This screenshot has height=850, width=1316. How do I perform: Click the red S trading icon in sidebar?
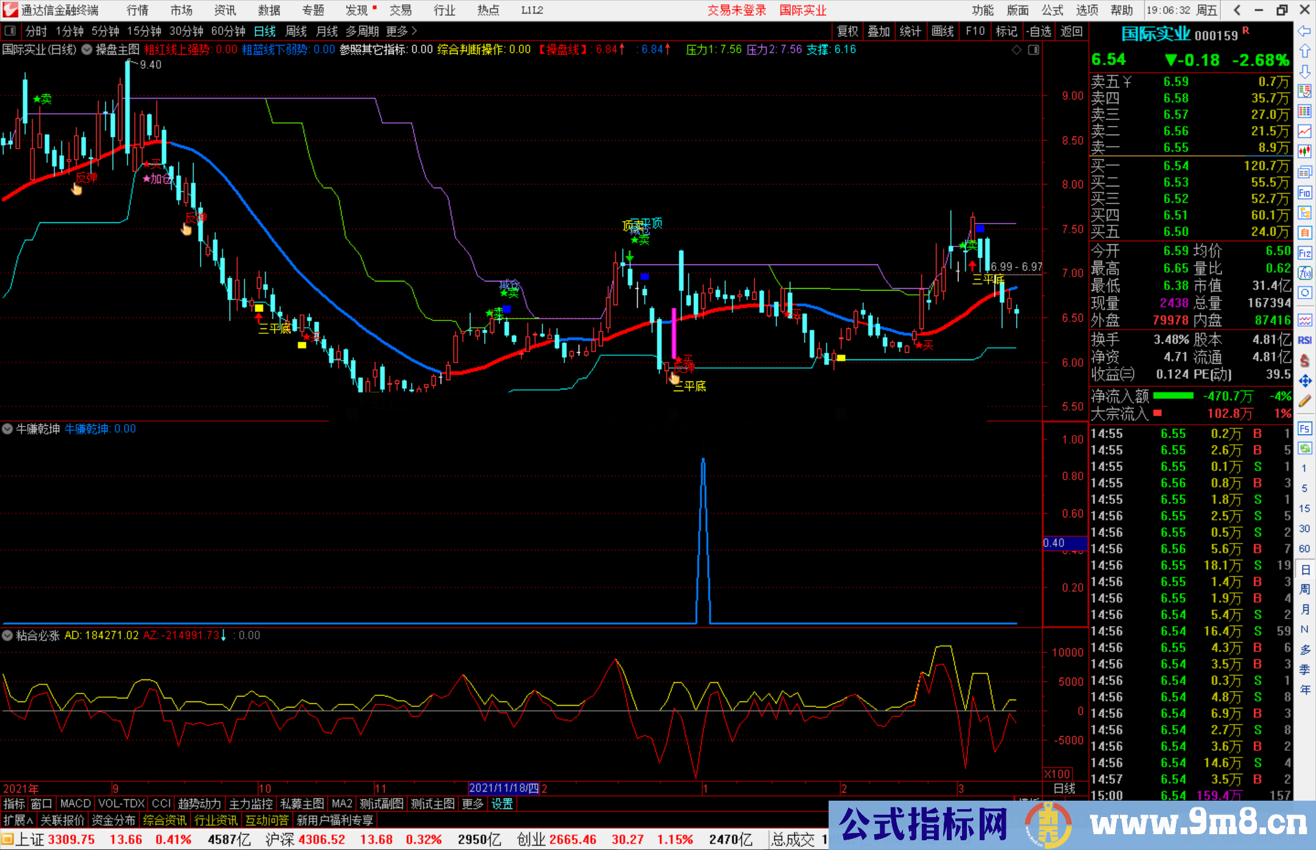(1305, 356)
